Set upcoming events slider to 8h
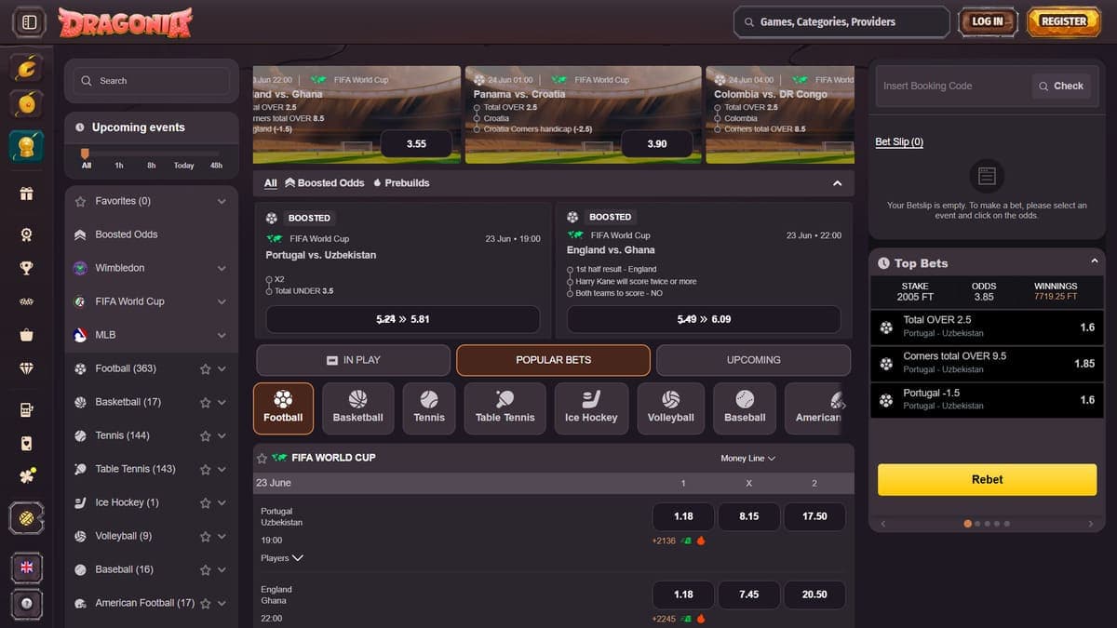This screenshot has width=1117, height=628. click(x=151, y=166)
